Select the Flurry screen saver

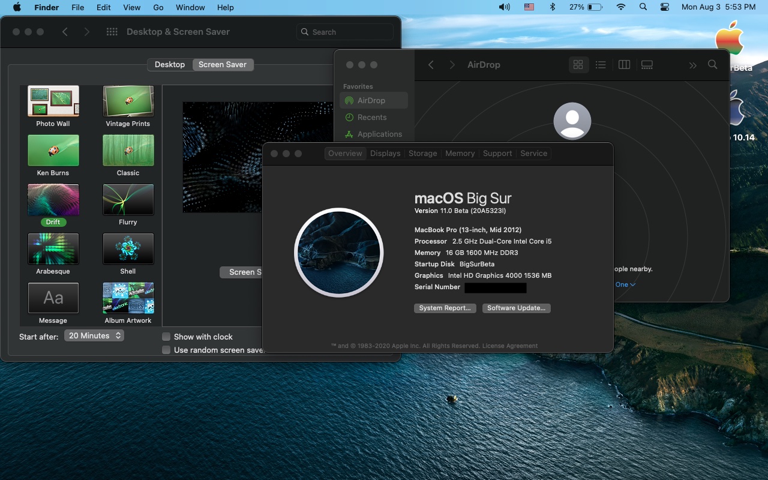(x=128, y=199)
